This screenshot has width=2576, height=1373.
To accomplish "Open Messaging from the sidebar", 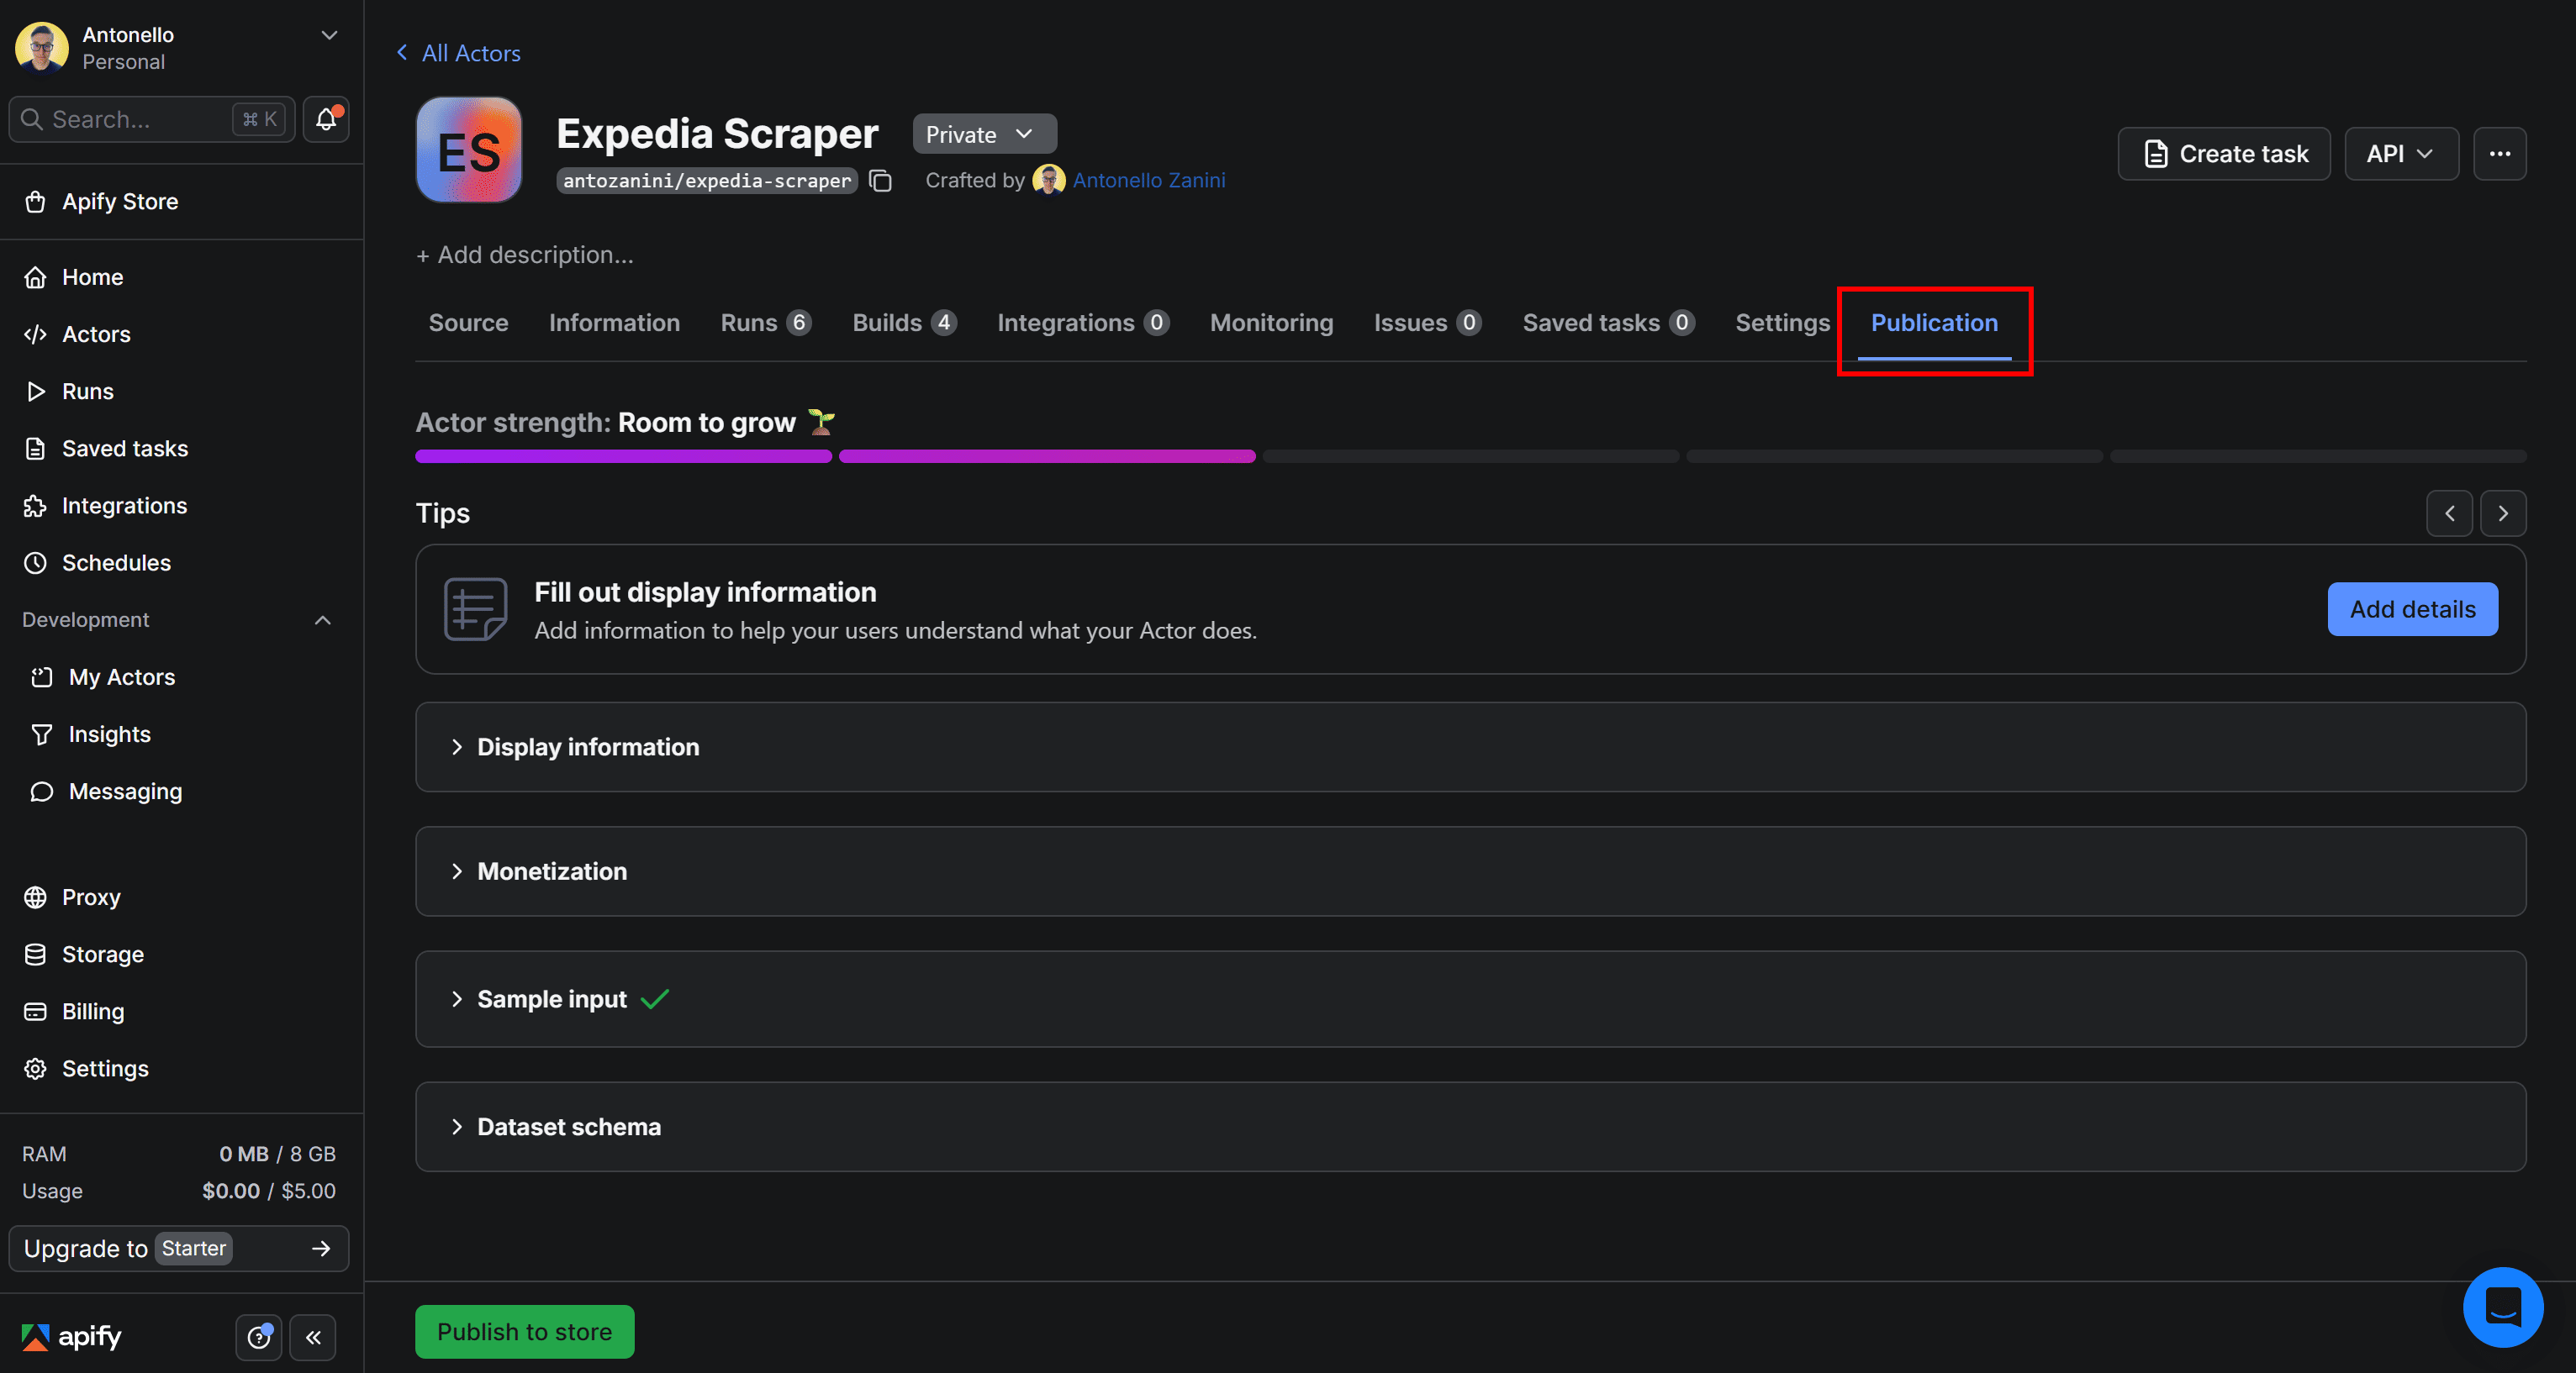I will point(125,791).
